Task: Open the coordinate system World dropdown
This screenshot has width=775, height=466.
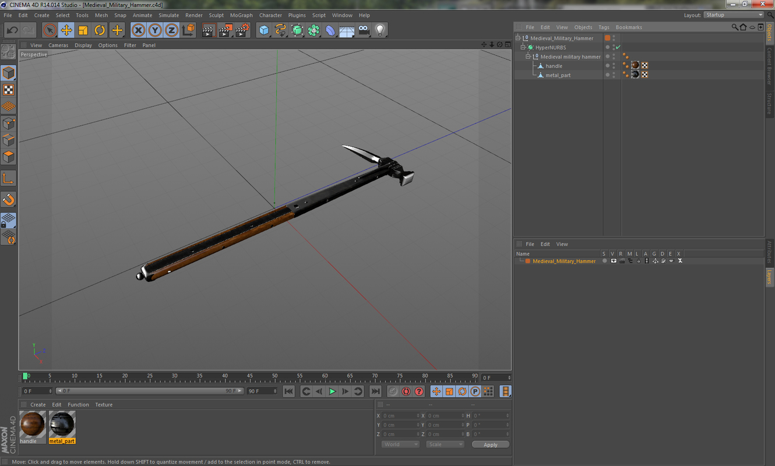Action: [x=400, y=444]
